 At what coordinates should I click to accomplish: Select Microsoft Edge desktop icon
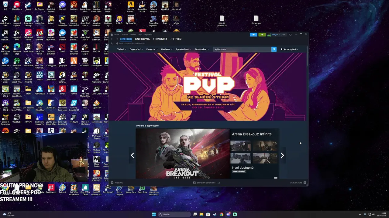17,49
